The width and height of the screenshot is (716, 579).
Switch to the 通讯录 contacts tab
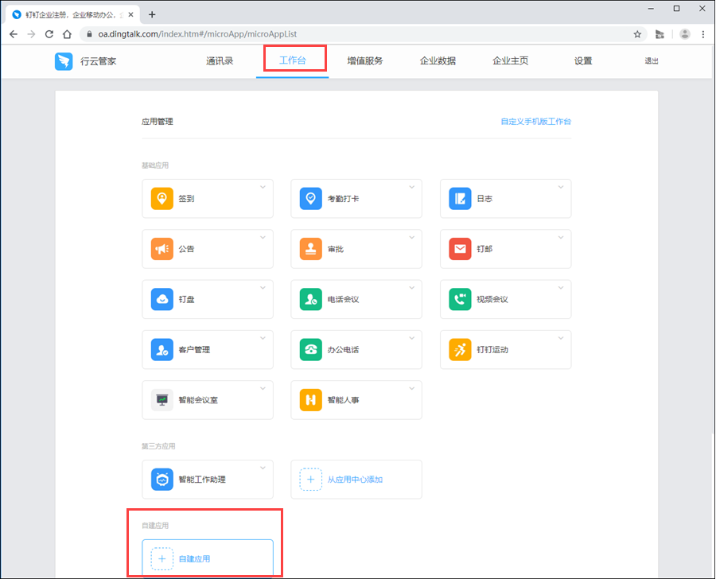click(x=220, y=61)
